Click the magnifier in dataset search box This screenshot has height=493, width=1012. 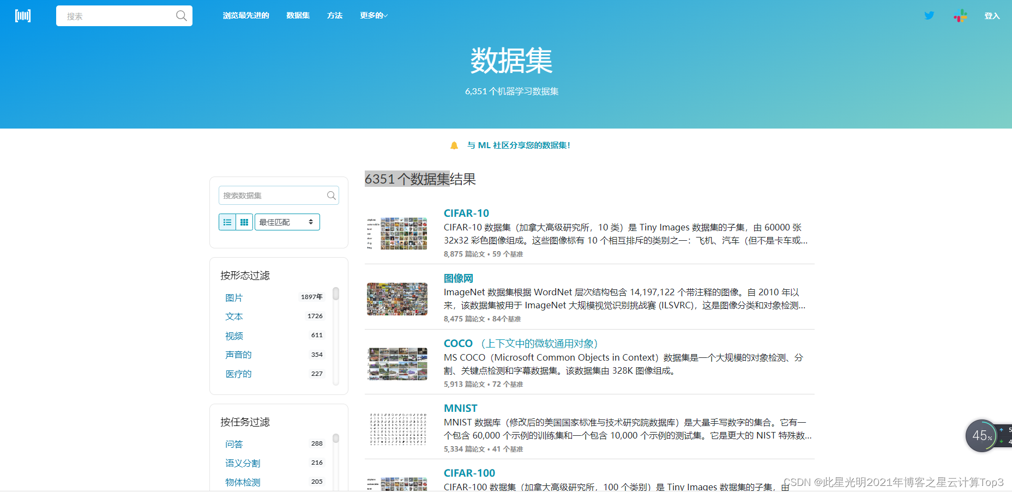(x=331, y=196)
